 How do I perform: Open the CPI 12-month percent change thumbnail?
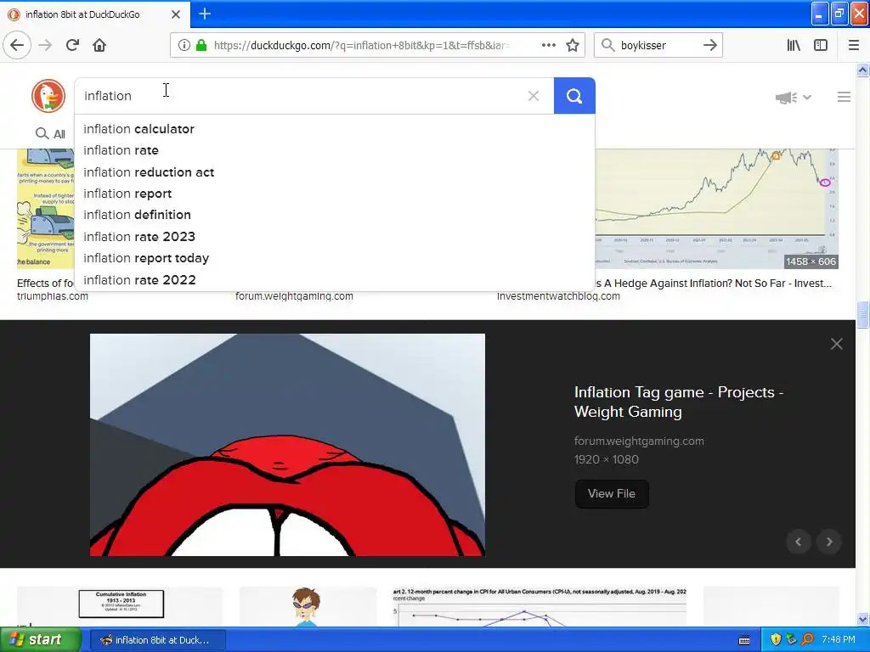540,606
